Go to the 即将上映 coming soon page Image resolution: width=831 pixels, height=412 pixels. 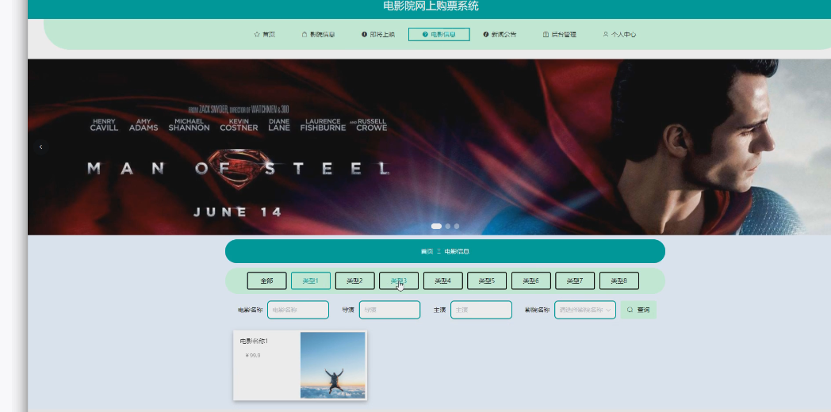(378, 34)
